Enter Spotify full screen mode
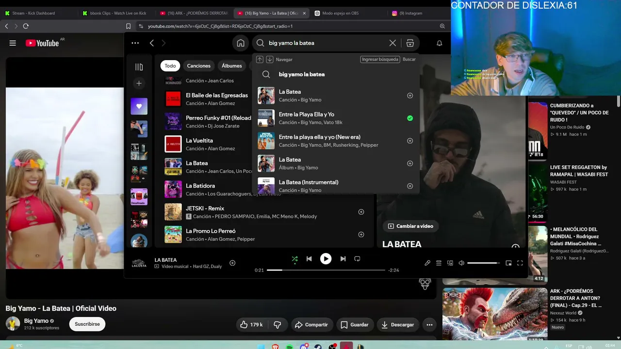 coord(520,263)
